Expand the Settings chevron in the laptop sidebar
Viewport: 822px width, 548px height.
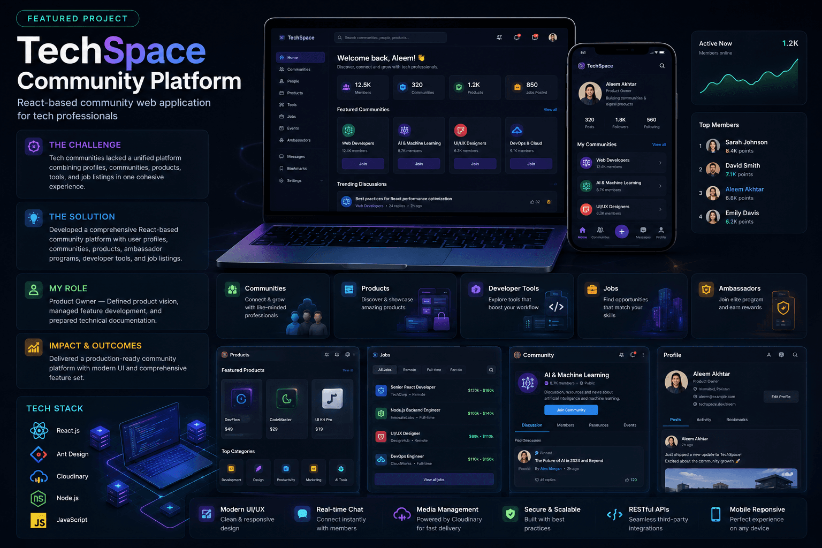tap(321, 181)
